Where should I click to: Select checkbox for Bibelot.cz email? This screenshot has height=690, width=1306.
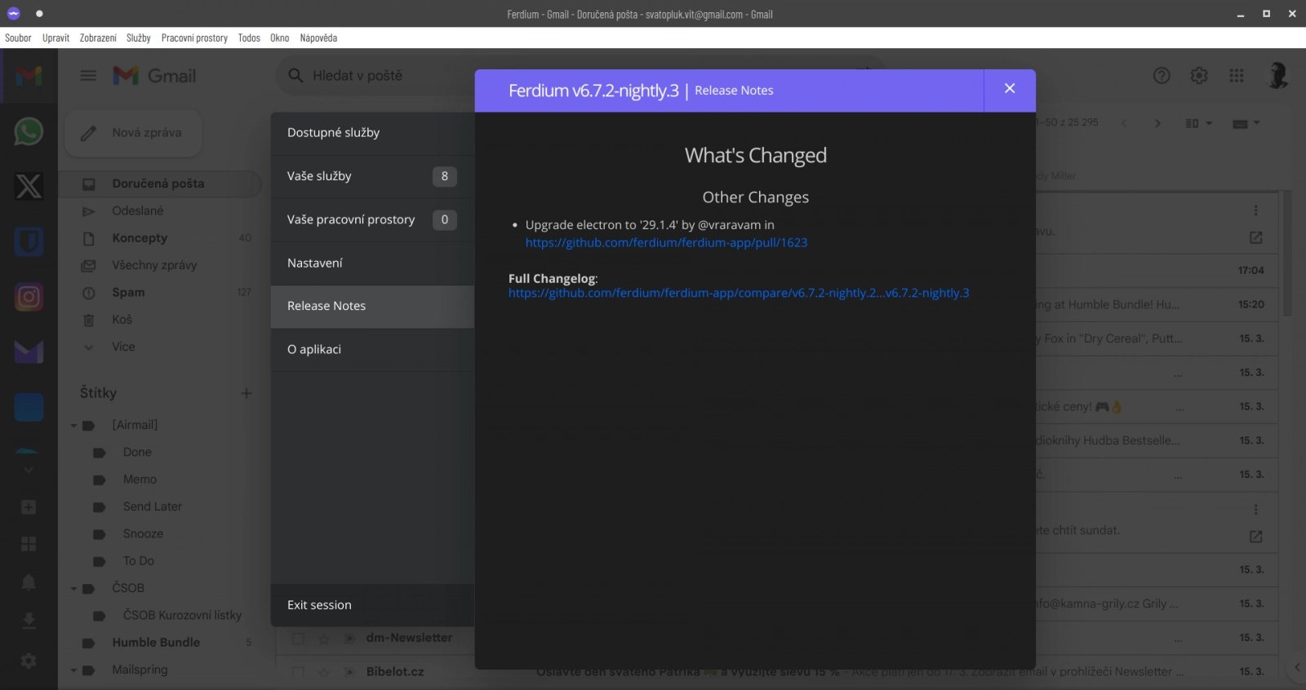298,672
